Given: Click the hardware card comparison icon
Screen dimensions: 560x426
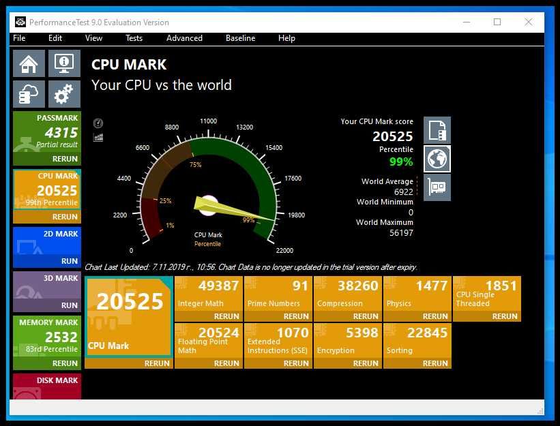Looking at the screenshot, I should (437, 187).
